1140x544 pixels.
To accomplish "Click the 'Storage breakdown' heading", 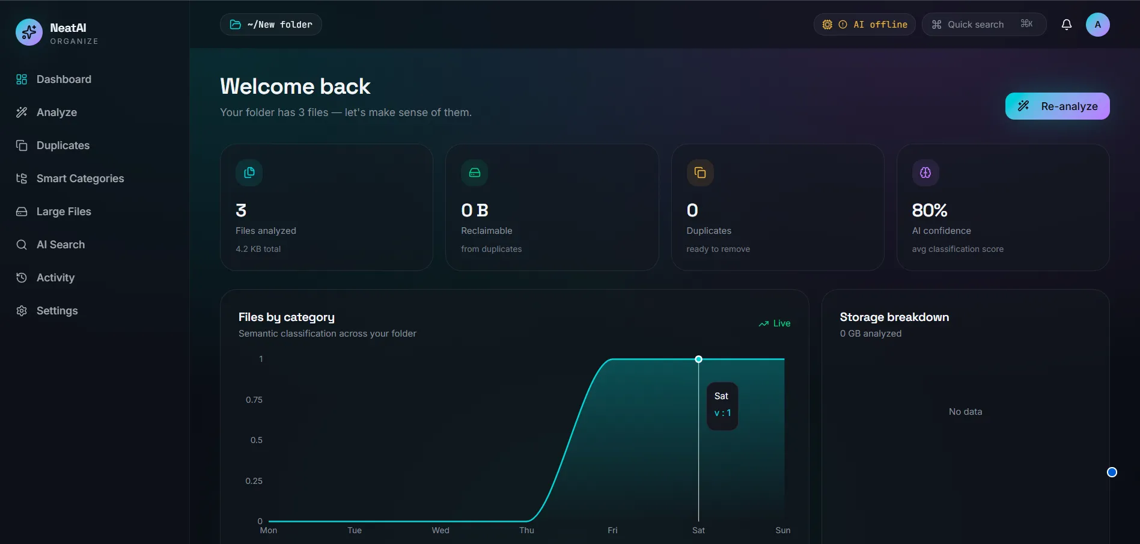I will tap(894, 317).
